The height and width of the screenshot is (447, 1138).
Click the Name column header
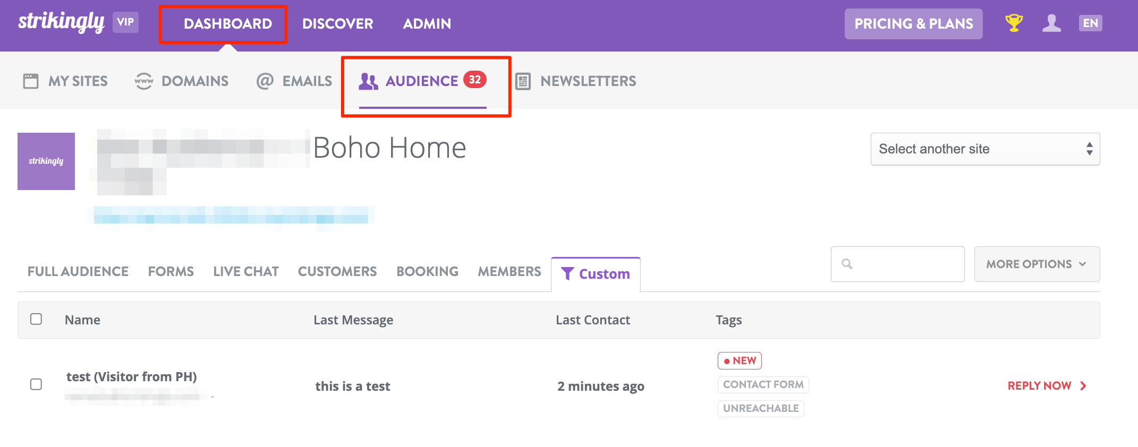point(82,320)
